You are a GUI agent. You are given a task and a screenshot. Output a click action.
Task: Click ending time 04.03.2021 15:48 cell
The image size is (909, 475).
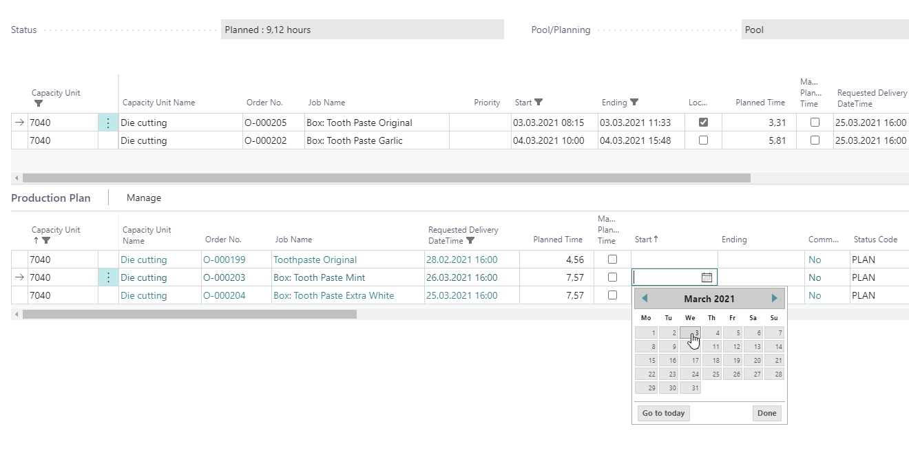click(641, 140)
